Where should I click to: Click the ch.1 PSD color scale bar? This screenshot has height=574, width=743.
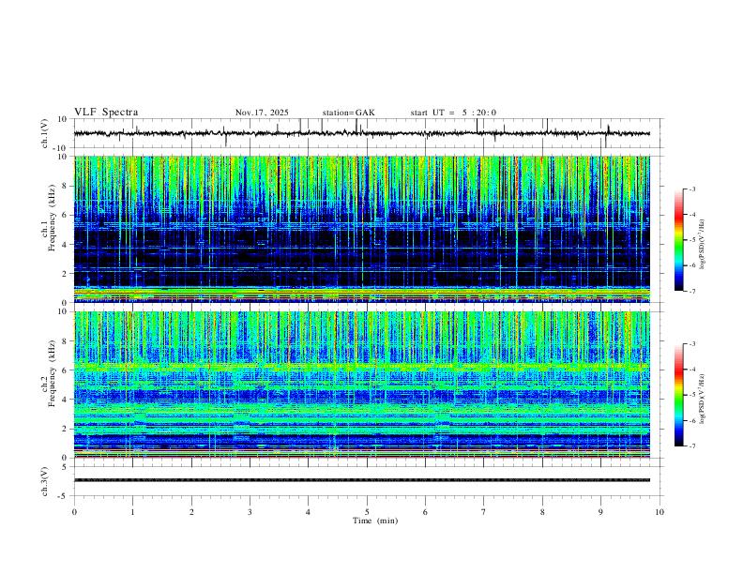pos(678,240)
